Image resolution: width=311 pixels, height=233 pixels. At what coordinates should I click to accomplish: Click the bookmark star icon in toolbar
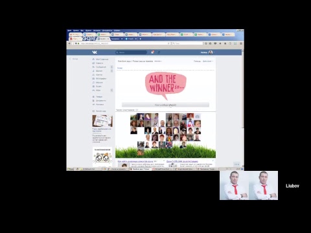(x=206, y=43)
